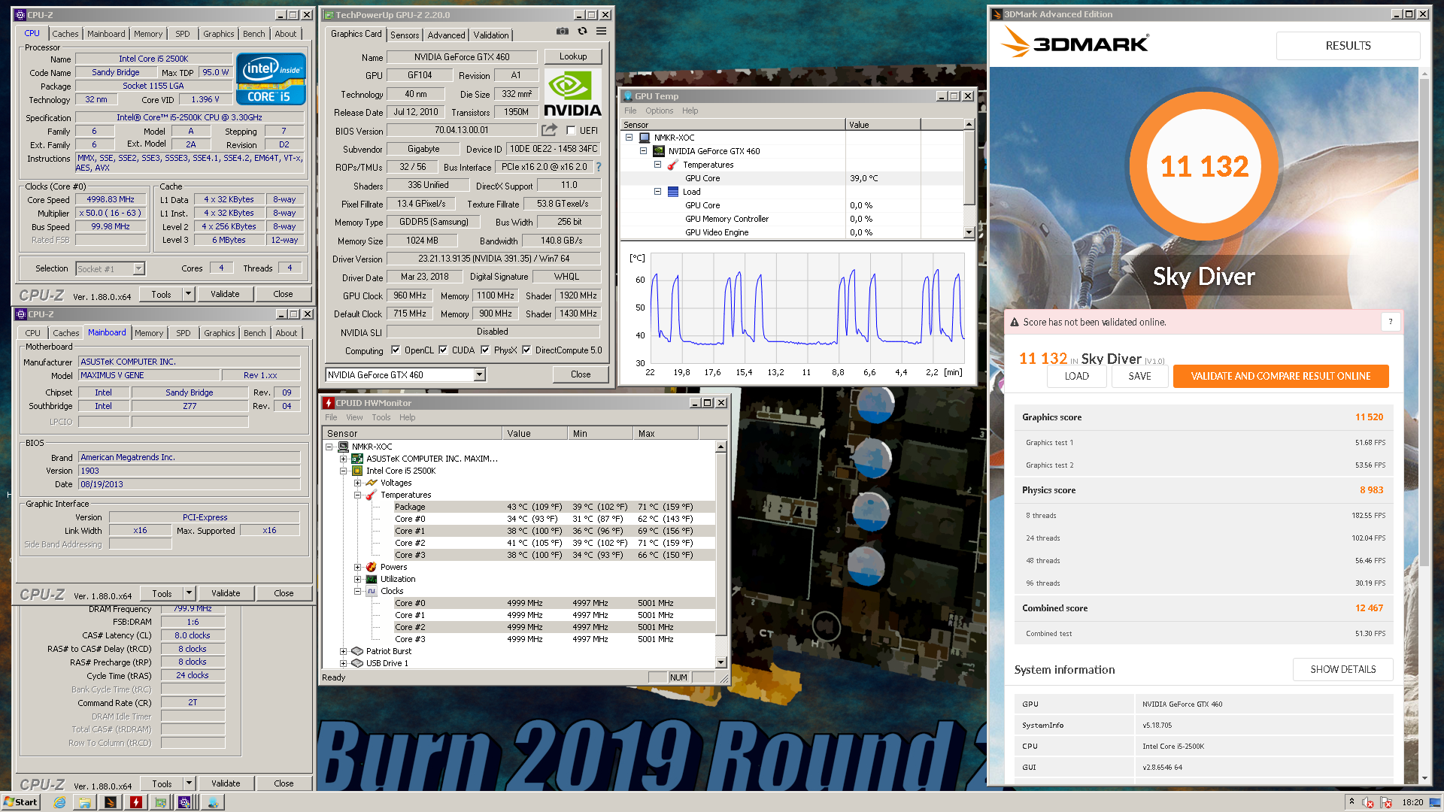1444x812 pixels.
Task: Click the Utilization icon in HWMonitor
Action: click(x=371, y=579)
